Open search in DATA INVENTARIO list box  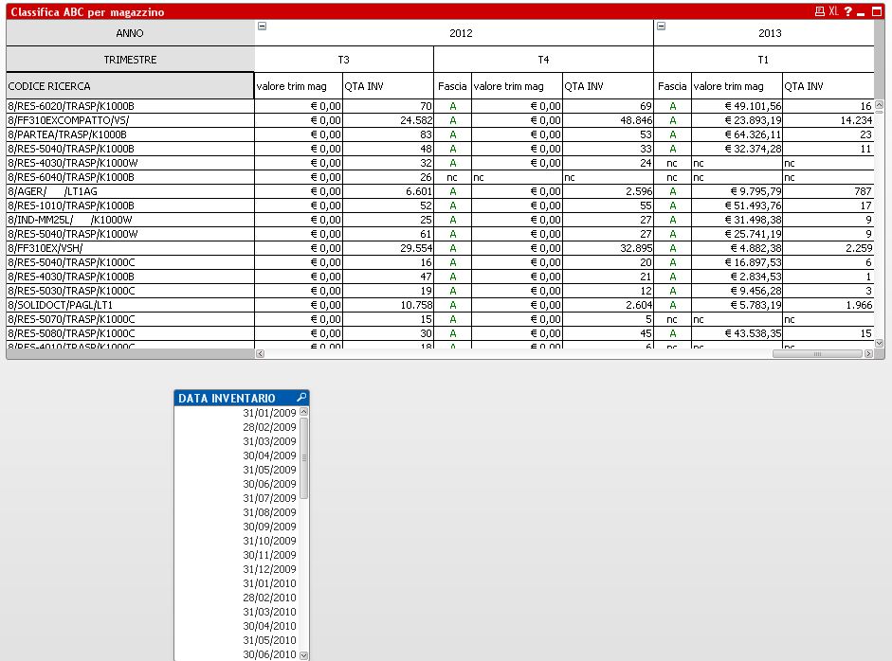(301, 398)
